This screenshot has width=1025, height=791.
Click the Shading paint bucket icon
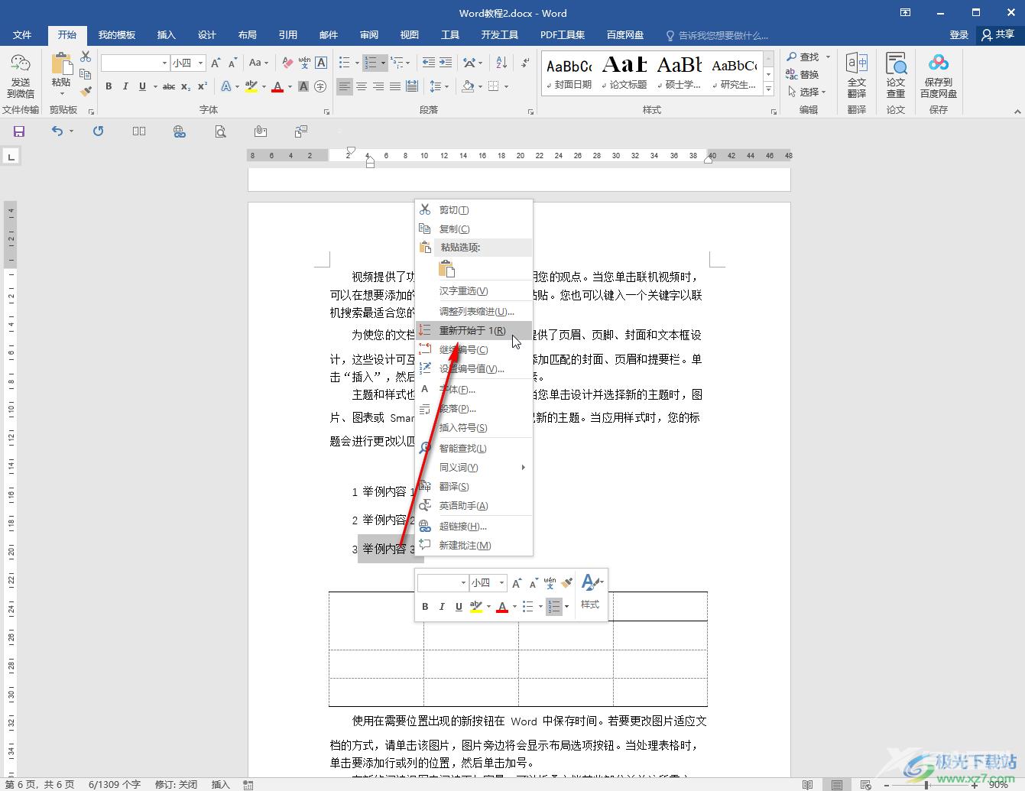(x=468, y=86)
